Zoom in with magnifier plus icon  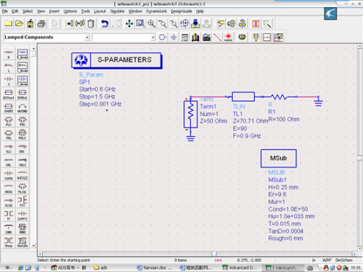click(x=152, y=23)
